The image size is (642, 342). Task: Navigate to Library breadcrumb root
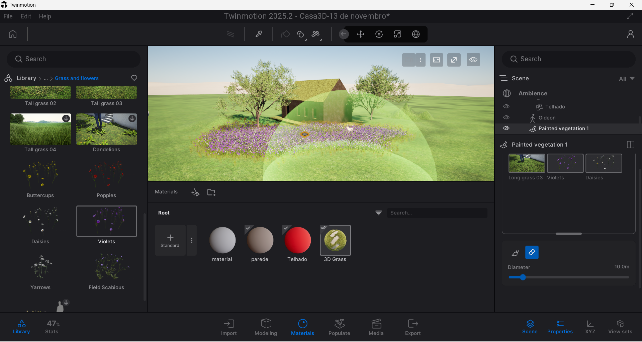click(26, 78)
